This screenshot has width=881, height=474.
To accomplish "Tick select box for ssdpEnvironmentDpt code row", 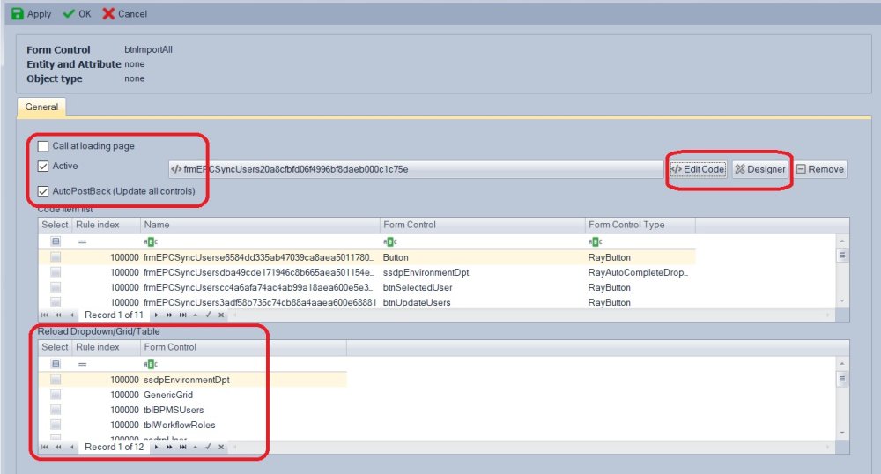I will click(56, 272).
